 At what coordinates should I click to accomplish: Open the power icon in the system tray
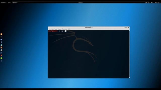pos(158,2)
